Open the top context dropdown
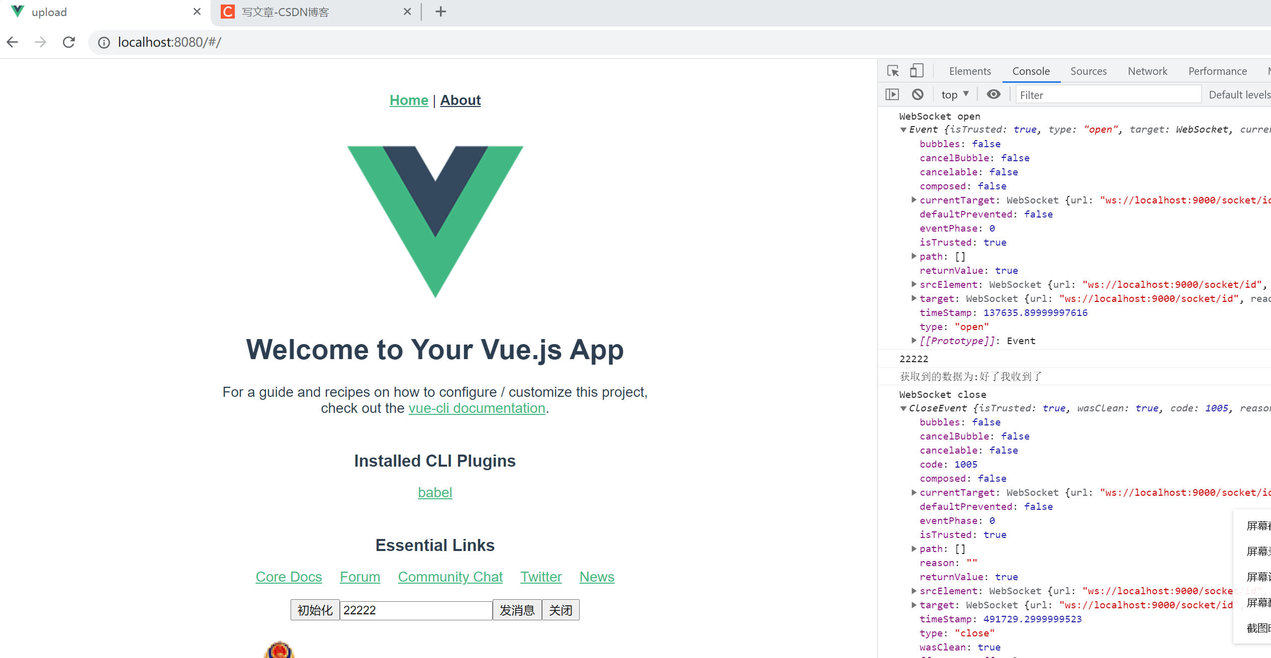This screenshot has height=658, width=1271. [x=955, y=94]
